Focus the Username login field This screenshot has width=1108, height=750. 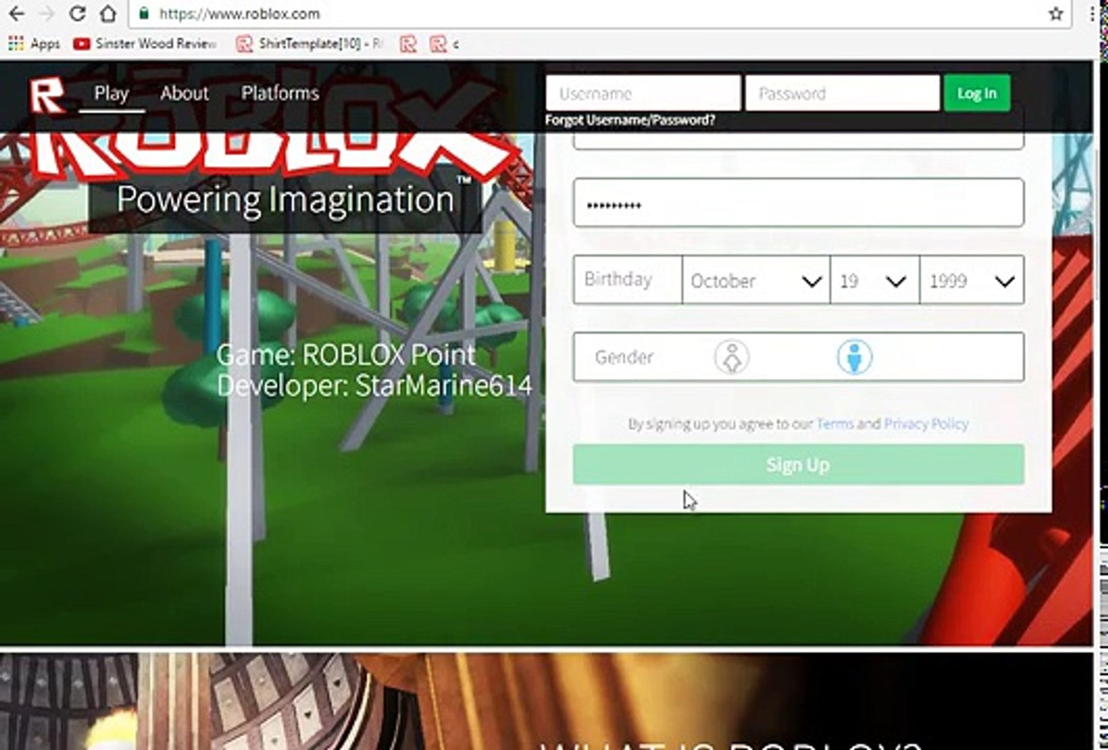click(643, 93)
